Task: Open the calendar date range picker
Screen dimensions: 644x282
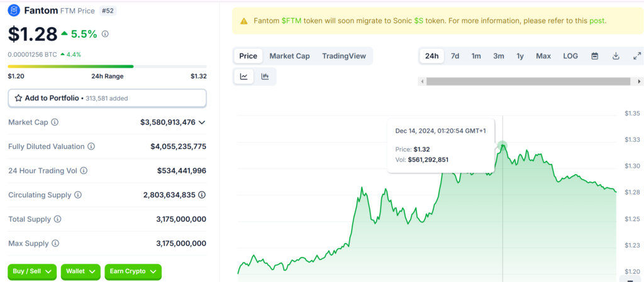Action: pyautogui.click(x=594, y=56)
